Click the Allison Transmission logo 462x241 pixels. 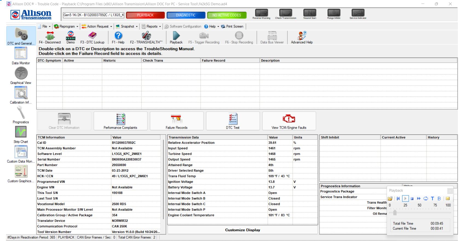pyautogui.click(x=31, y=15)
